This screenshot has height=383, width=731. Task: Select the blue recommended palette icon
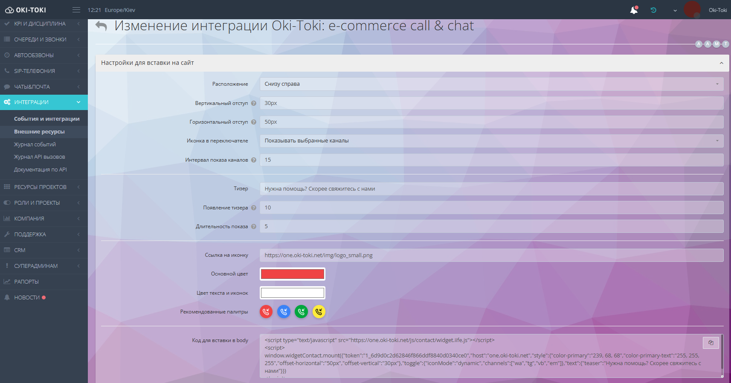284,312
